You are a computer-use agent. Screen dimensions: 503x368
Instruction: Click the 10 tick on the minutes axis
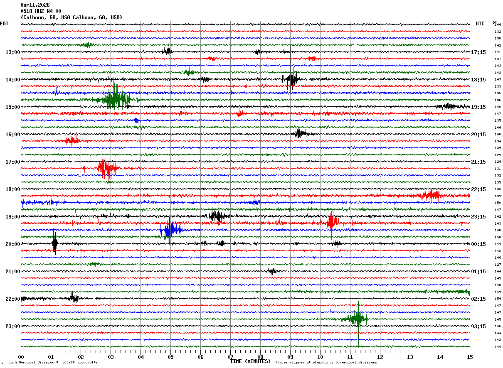click(320, 357)
